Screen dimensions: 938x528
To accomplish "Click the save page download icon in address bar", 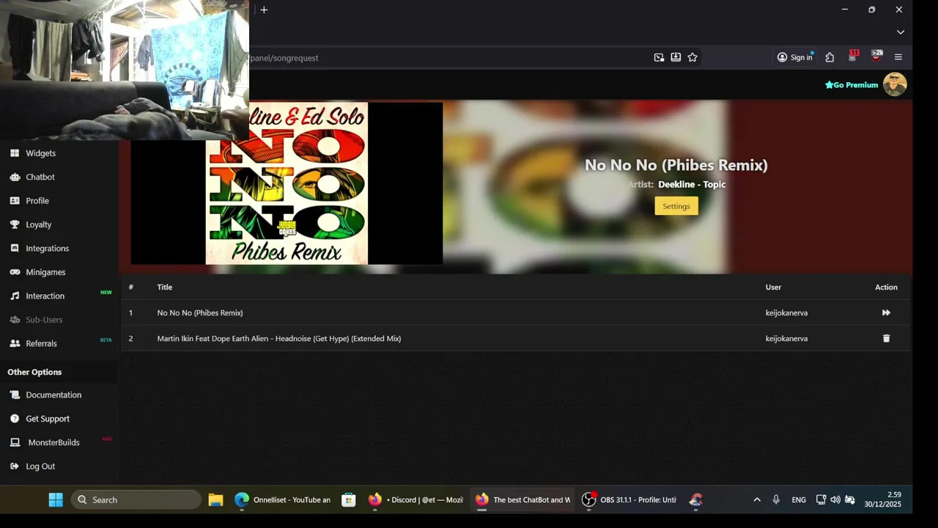I will [x=676, y=57].
